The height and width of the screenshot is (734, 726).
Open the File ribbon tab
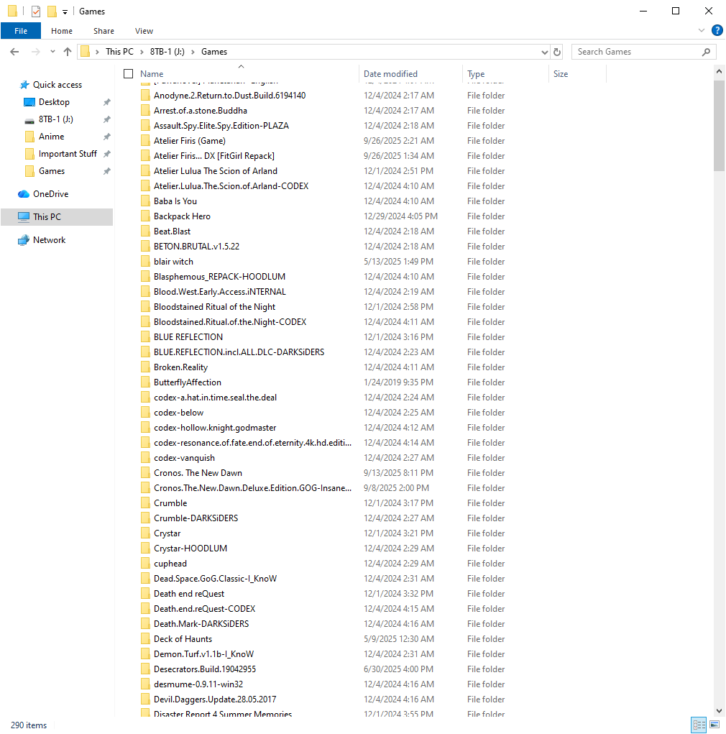(21, 31)
